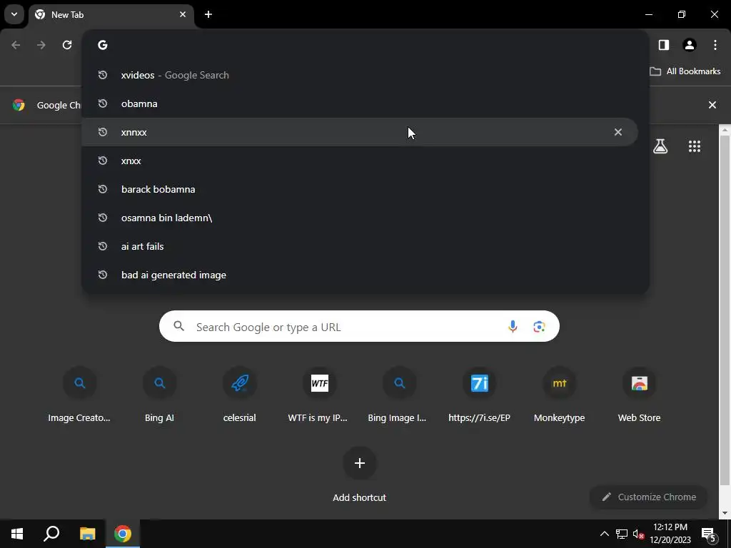
Task: Select 'bad ai generated image' suggestion
Action: [360, 275]
